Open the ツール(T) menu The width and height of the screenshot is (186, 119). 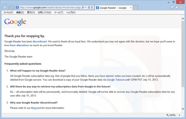pos(59,12)
